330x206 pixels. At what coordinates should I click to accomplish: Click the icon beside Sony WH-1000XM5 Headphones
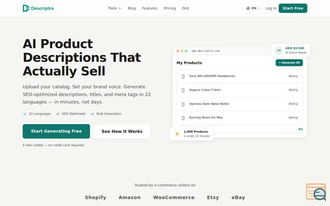tap(183, 76)
